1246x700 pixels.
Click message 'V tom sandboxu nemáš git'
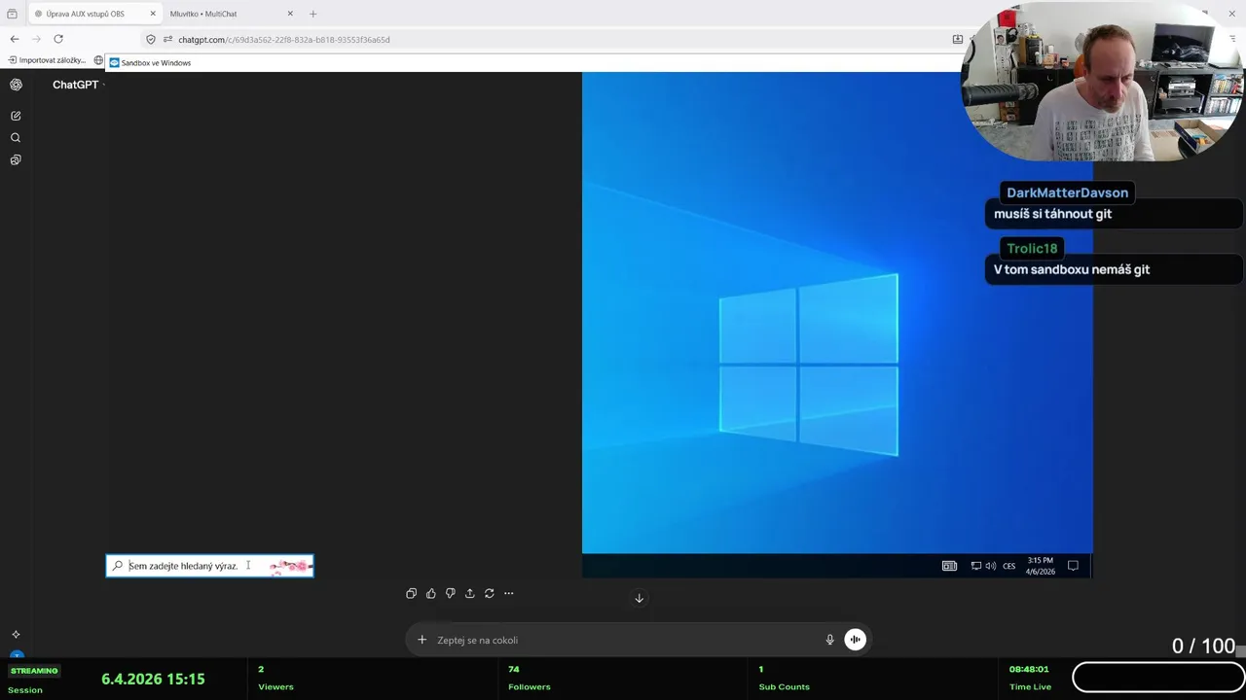click(1072, 269)
